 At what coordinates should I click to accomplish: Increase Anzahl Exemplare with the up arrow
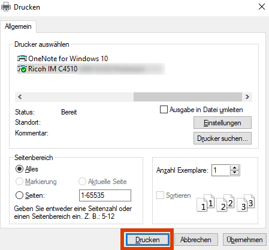pos(235,168)
